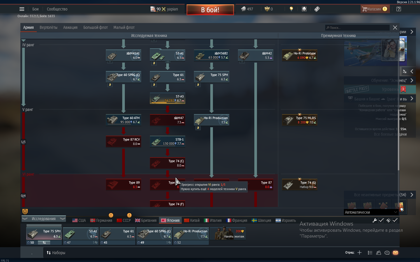Click the Поиск search field
The width and height of the screenshot is (420, 262).
[357, 28]
